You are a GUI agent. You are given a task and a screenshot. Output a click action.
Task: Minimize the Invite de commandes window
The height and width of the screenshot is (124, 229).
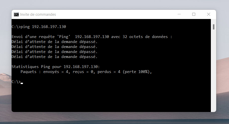(179, 14)
